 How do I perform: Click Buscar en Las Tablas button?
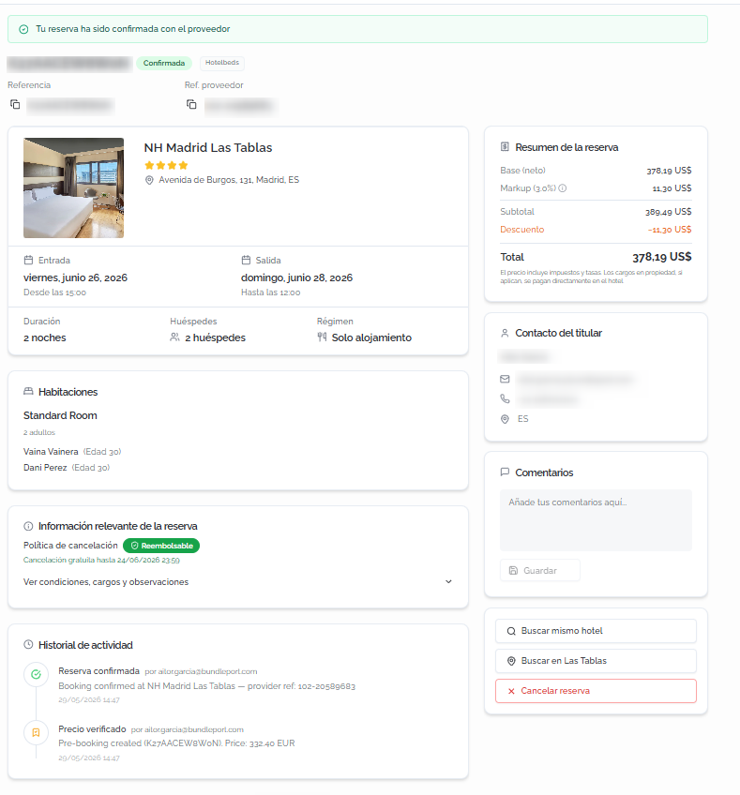click(x=596, y=661)
